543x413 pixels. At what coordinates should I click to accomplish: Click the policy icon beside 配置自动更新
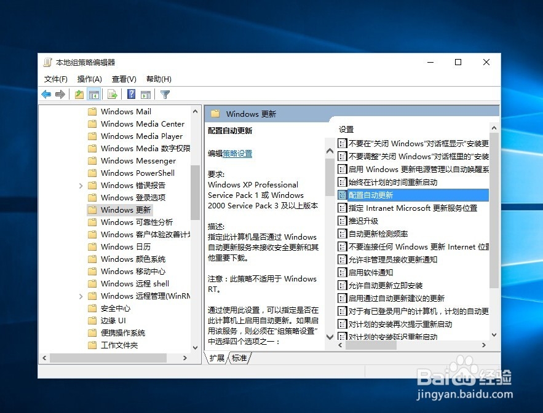pyautogui.click(x=342, y=195)
